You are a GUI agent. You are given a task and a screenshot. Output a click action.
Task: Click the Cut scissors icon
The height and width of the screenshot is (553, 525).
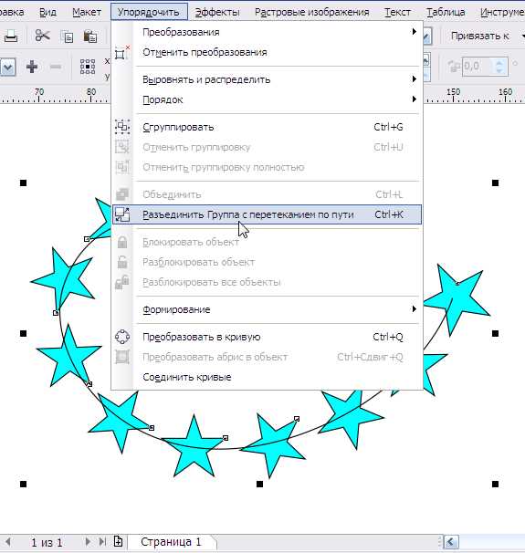click(43, 36)
